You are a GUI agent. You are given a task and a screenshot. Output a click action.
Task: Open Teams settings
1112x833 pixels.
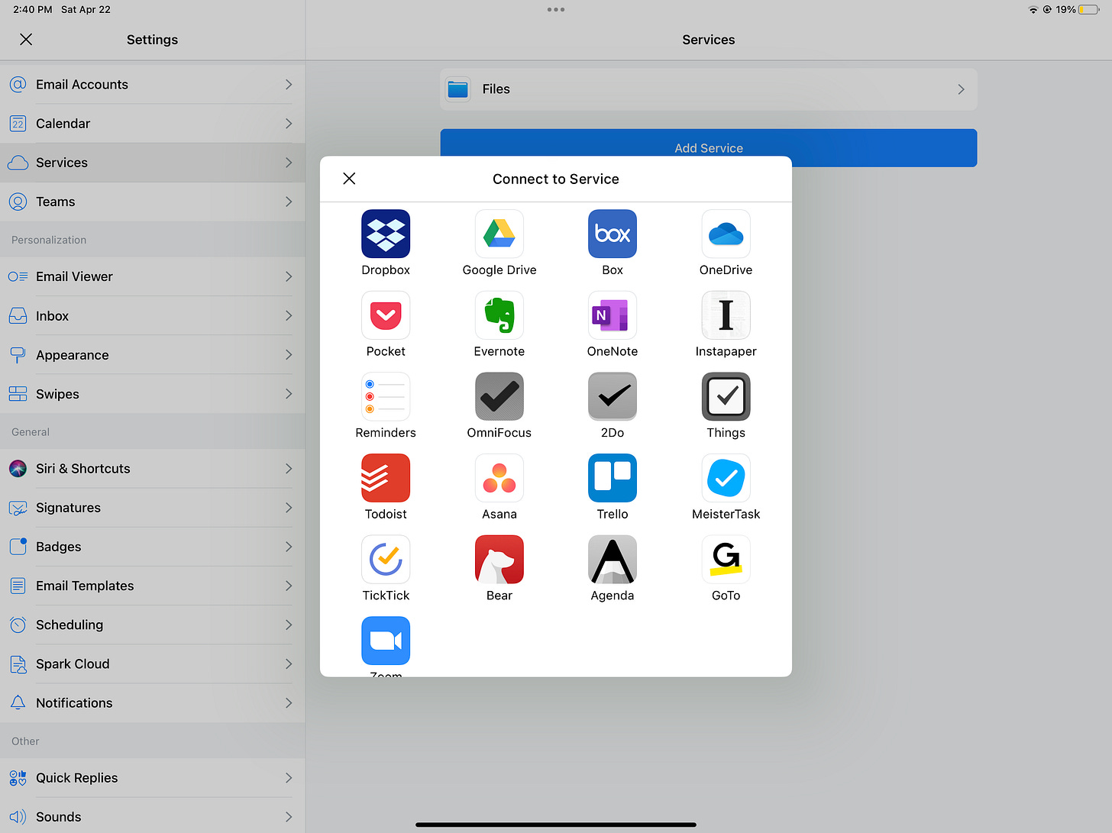click(x=153, y=202)
